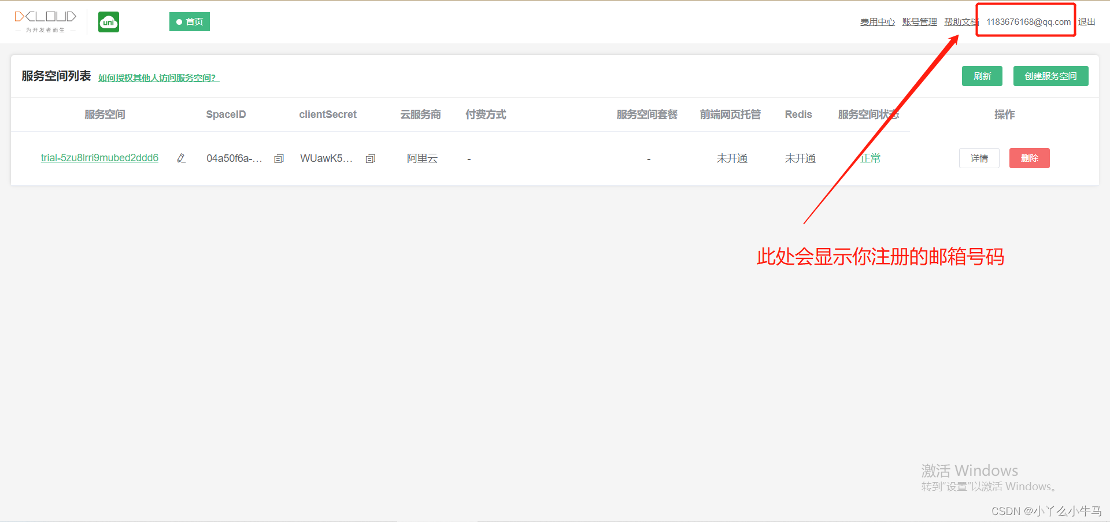Delete the trial service space with 删除
1110x522 pixels.
1029,158
